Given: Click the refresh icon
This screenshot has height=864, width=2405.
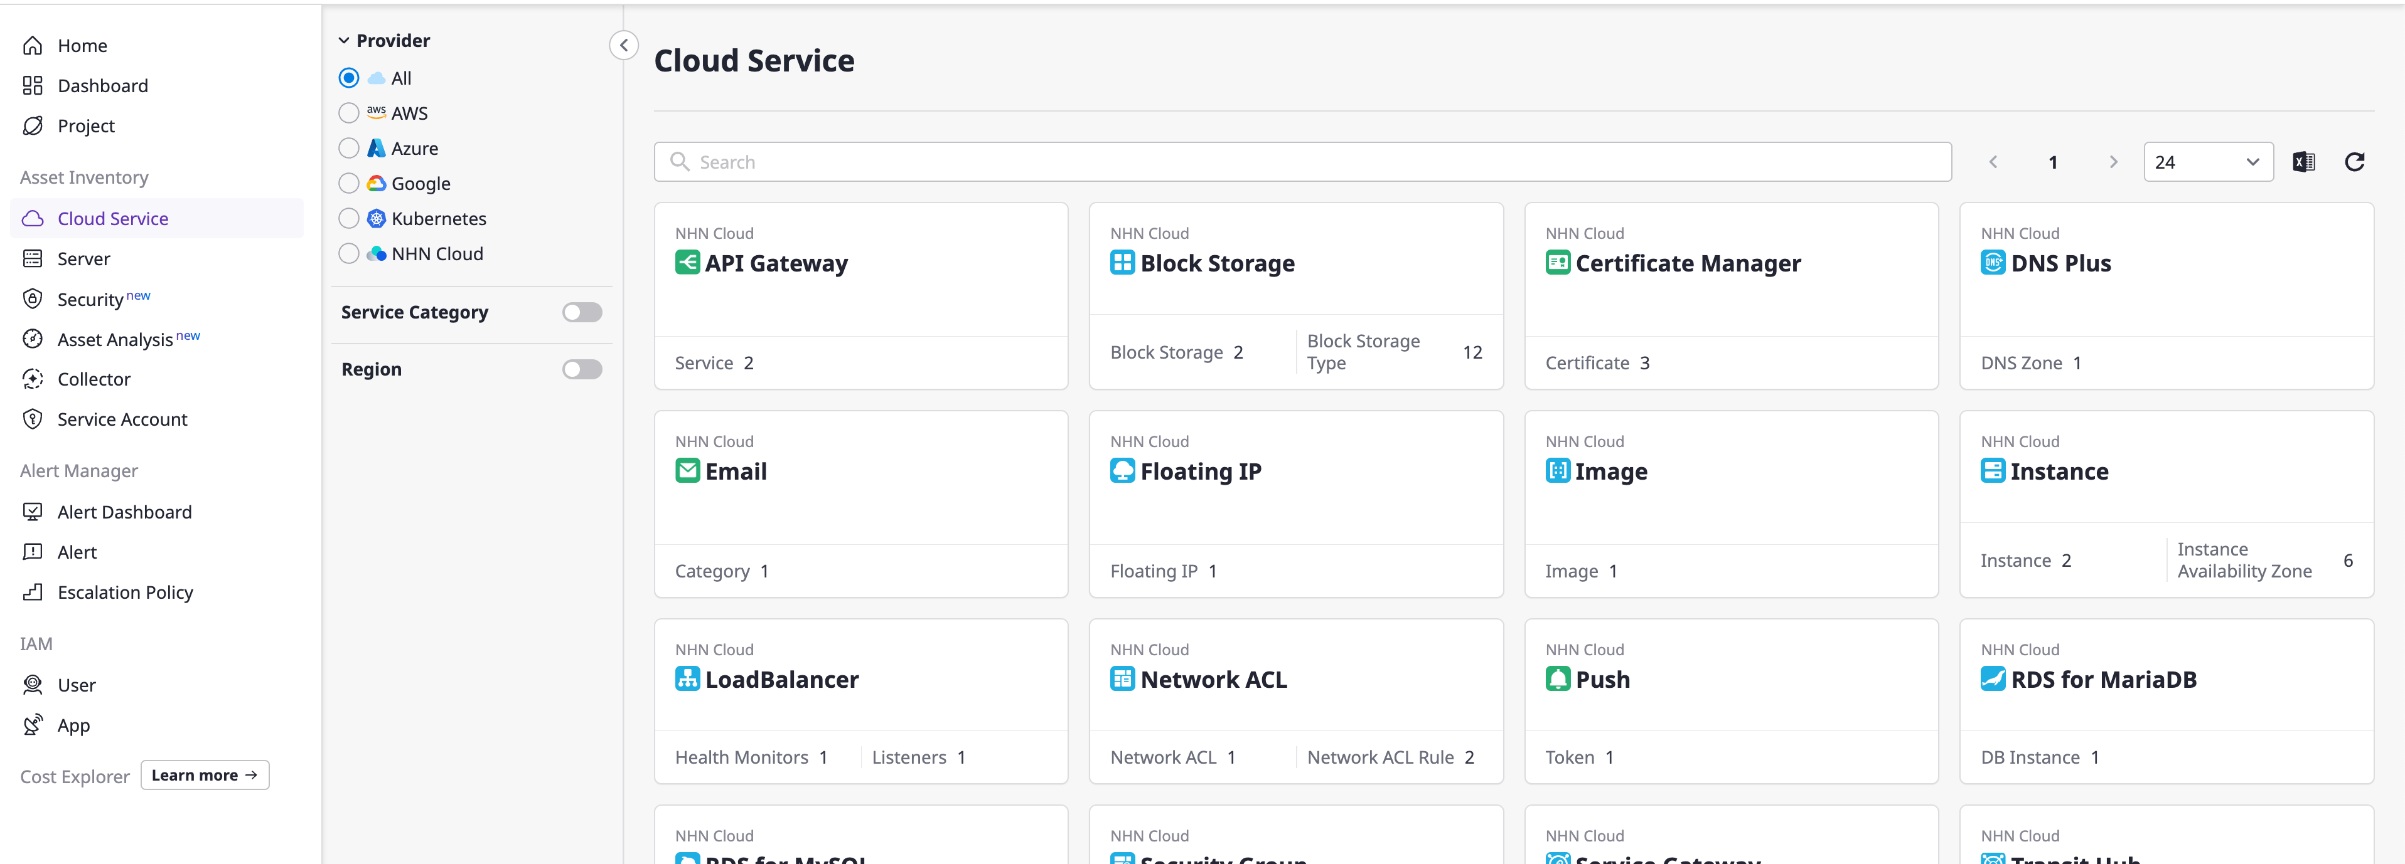Looking at the screenshot, I should point(2354,162).
